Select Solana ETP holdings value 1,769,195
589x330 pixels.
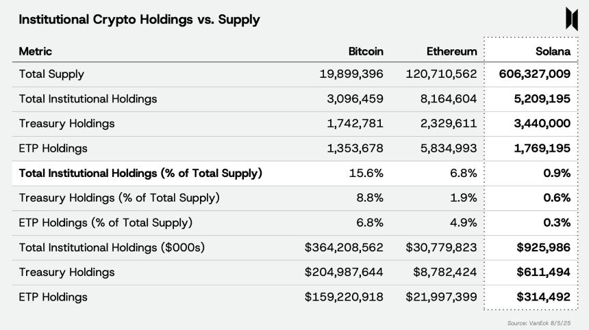[x=541, y=148]
